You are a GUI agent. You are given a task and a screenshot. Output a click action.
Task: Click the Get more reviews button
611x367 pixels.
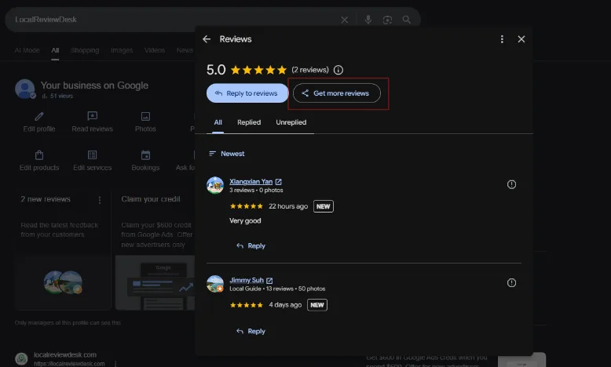337,93
